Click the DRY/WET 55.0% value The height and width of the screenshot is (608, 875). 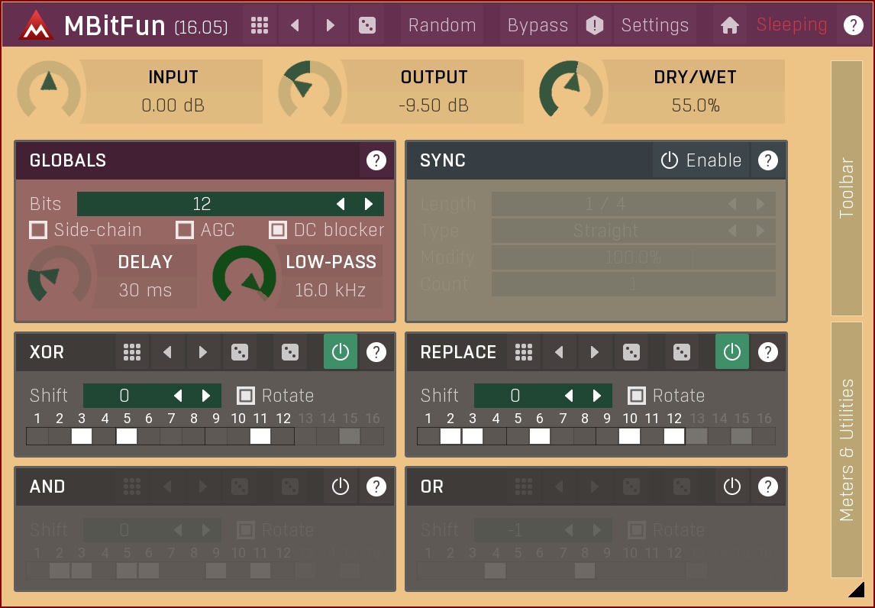click(696, 105)
